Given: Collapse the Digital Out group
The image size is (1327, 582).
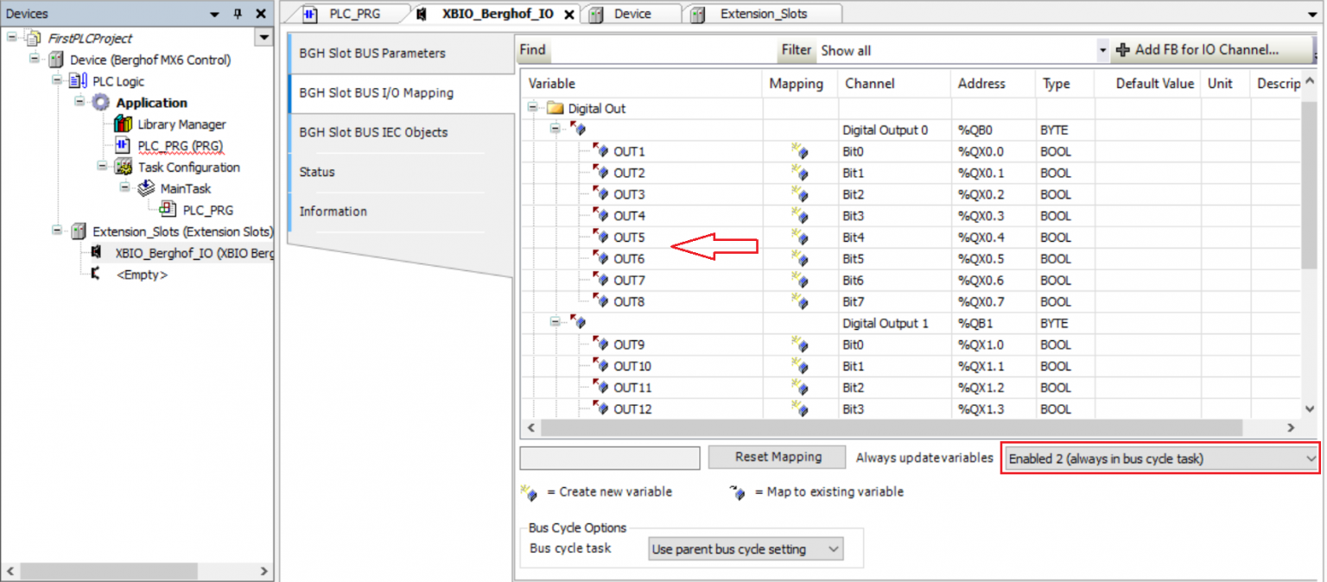Looking at the screenshot, I should click(533, 109).
